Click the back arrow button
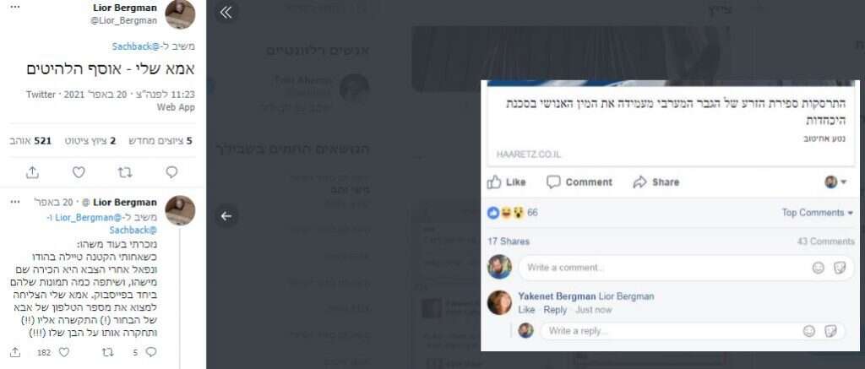865x369 pixels. tap(226, 215)
